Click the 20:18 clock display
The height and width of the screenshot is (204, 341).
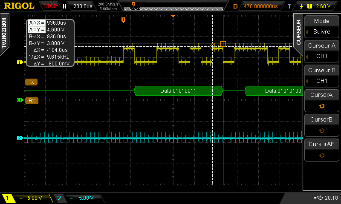pos(331,198)
